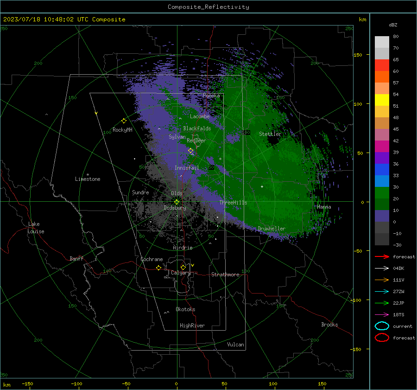Click the cyan current ellipse legend icon

382,326
